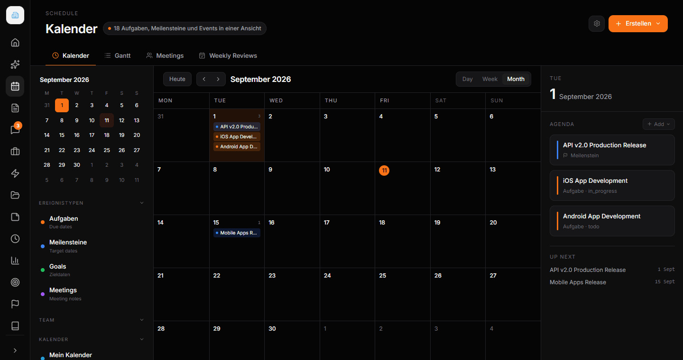Open the target goals icon in sidebar

pyautogui.click(x=15, y=282)
